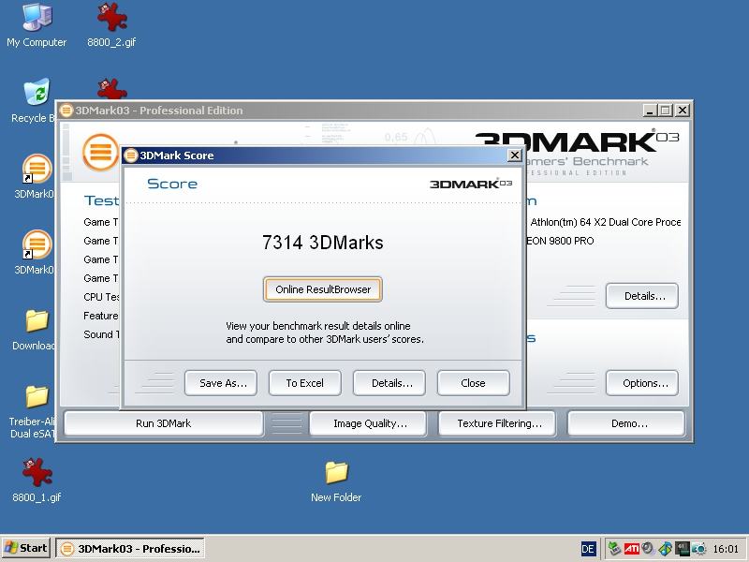Click Run 3DMark in main window
This screenshot has height=562, width=749.
click(x=163, y=423)
